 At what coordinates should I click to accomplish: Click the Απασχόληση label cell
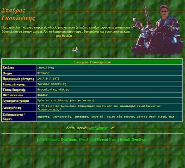[19, 107]
